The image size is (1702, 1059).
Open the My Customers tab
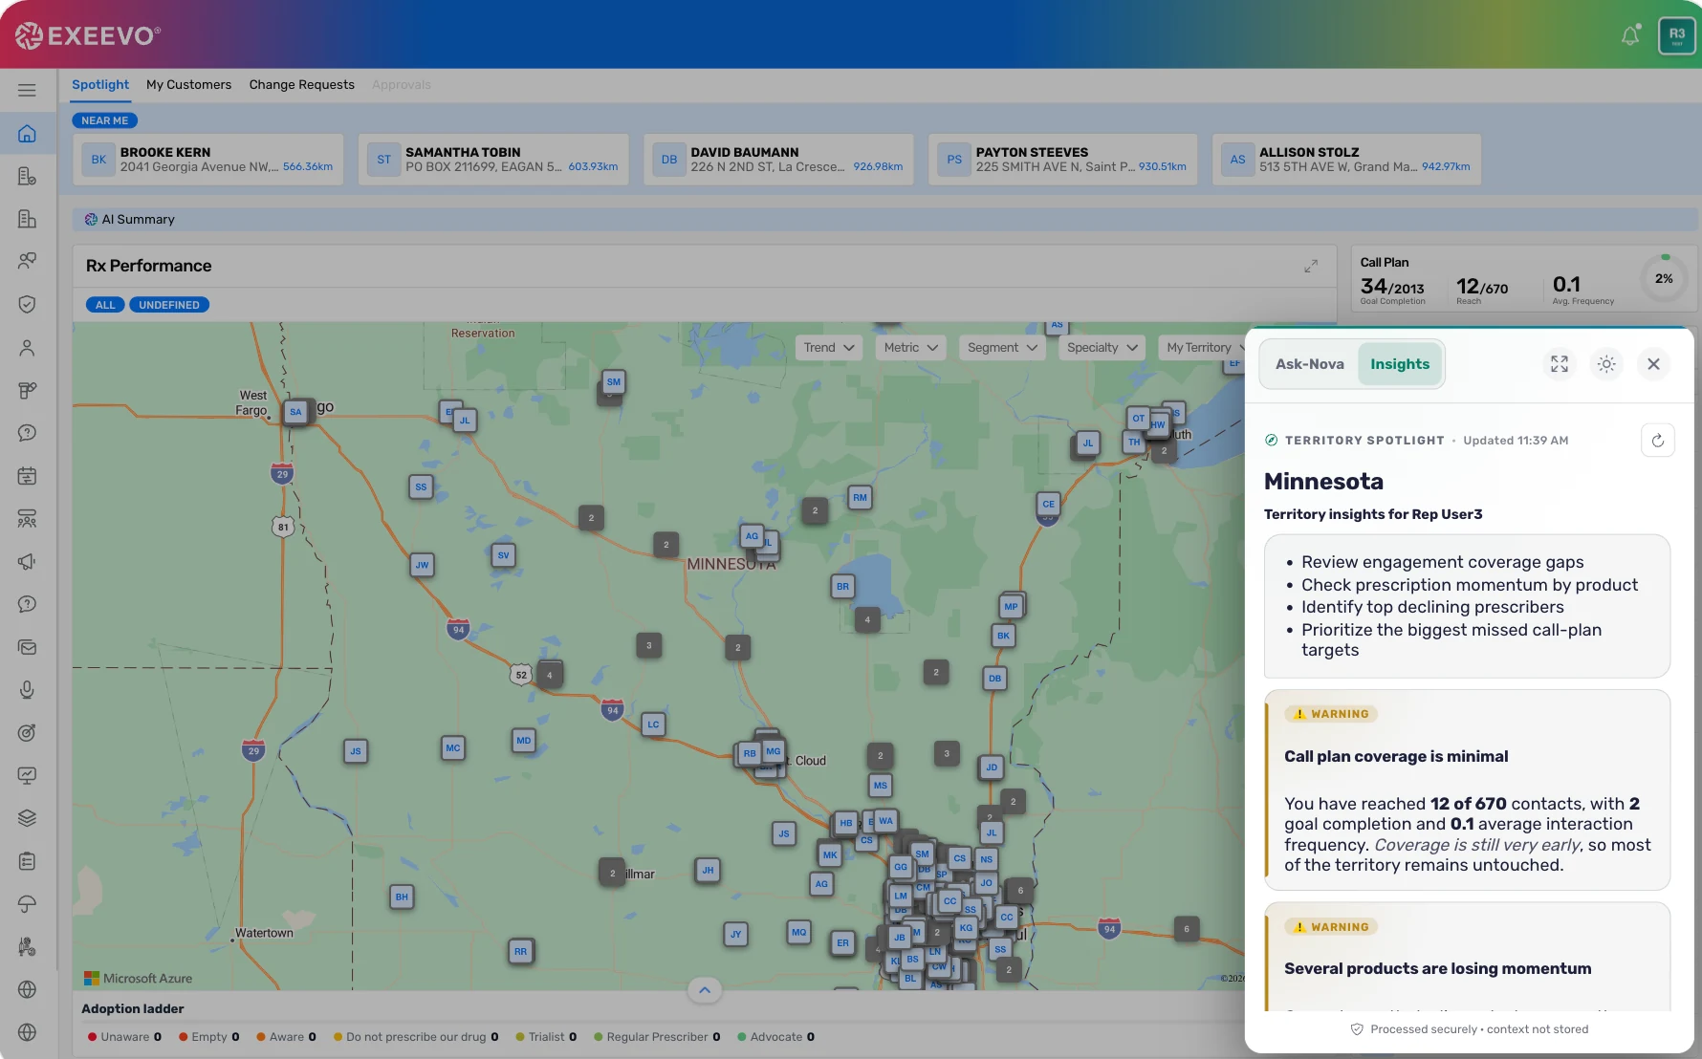[x=188, y=85]
